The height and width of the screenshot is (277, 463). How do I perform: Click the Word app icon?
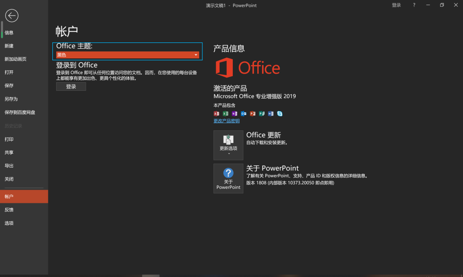pyautogui.click(x=271, y=113)
